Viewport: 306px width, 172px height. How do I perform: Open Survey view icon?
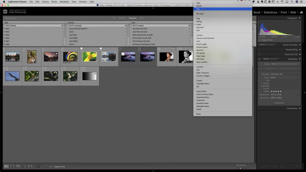pos(24,166)
